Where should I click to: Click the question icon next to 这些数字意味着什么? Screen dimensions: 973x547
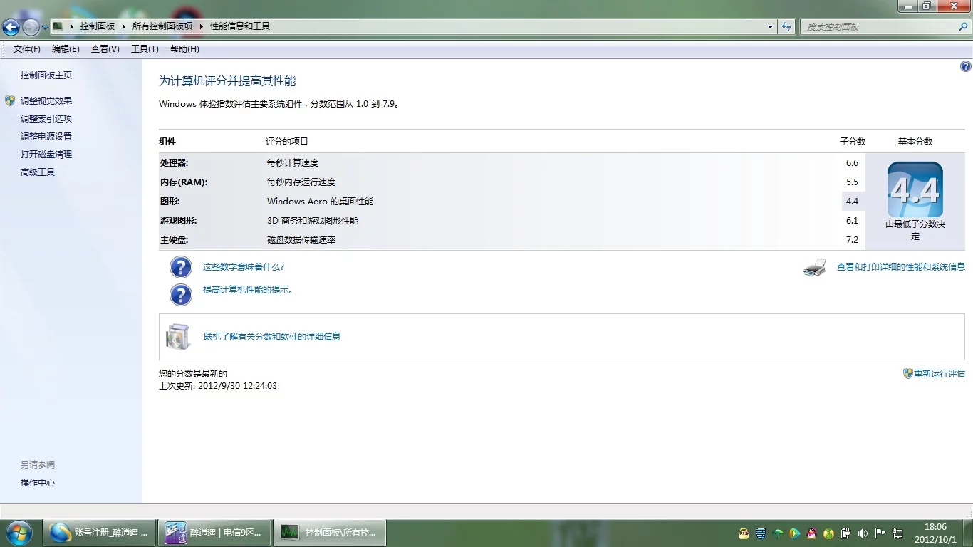[x=181, y=267]
